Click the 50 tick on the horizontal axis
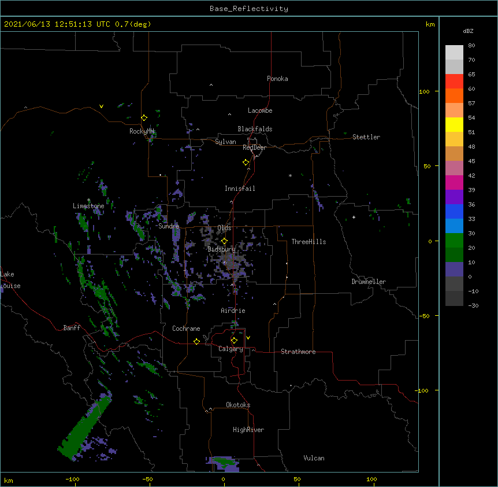The height and width of the screenshot is (487, 498). click(x=297, y=479)
